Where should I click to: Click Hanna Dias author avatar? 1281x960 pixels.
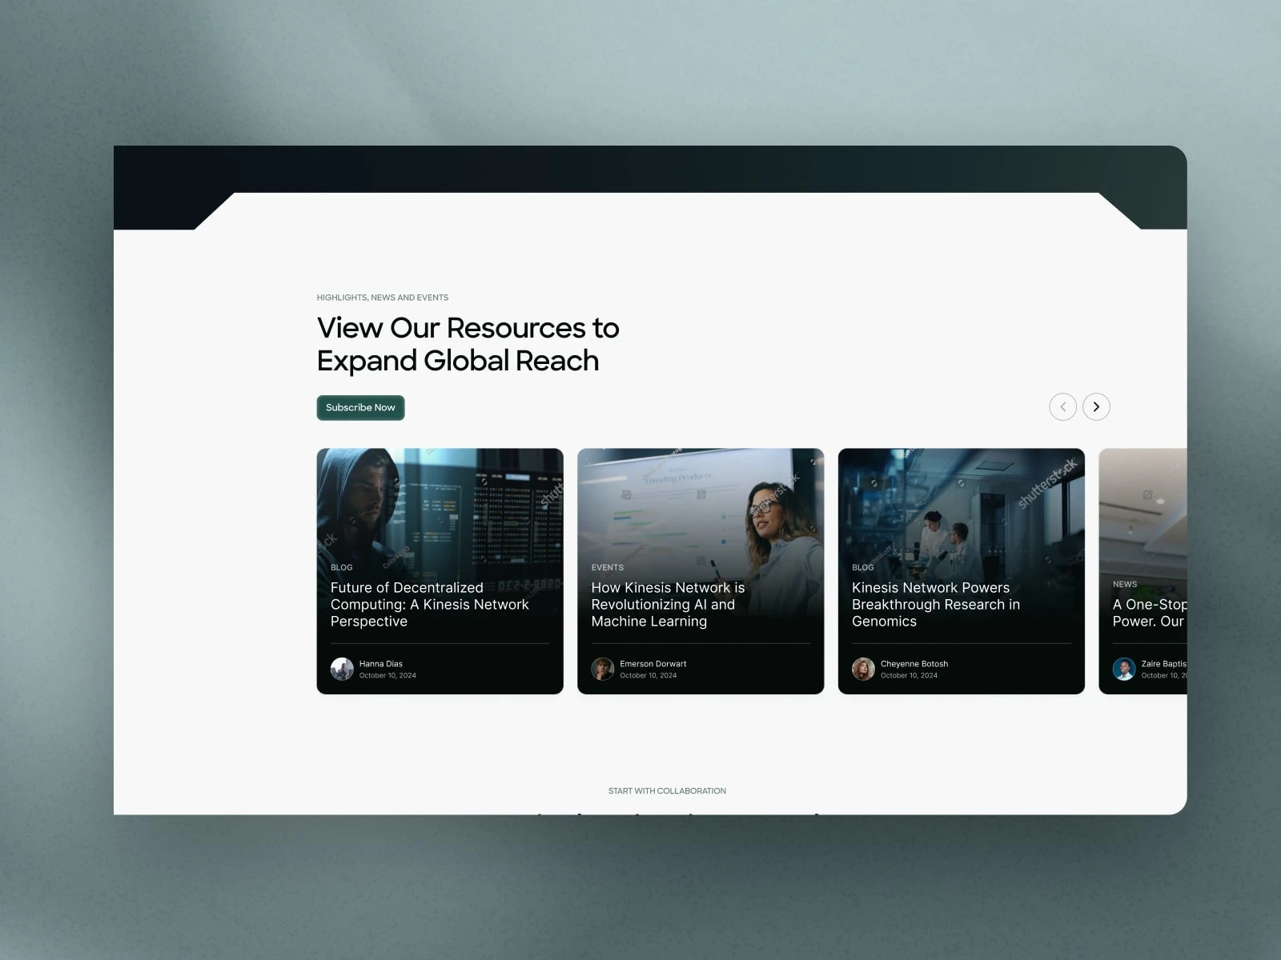[342, 669]
